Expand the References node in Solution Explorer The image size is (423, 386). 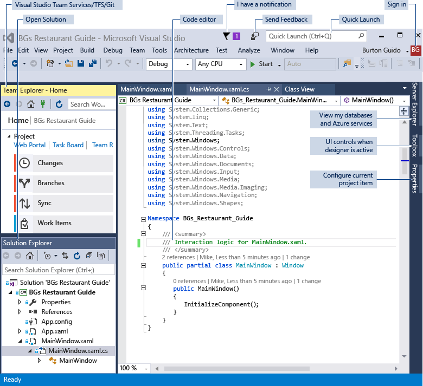coord(20,312)
